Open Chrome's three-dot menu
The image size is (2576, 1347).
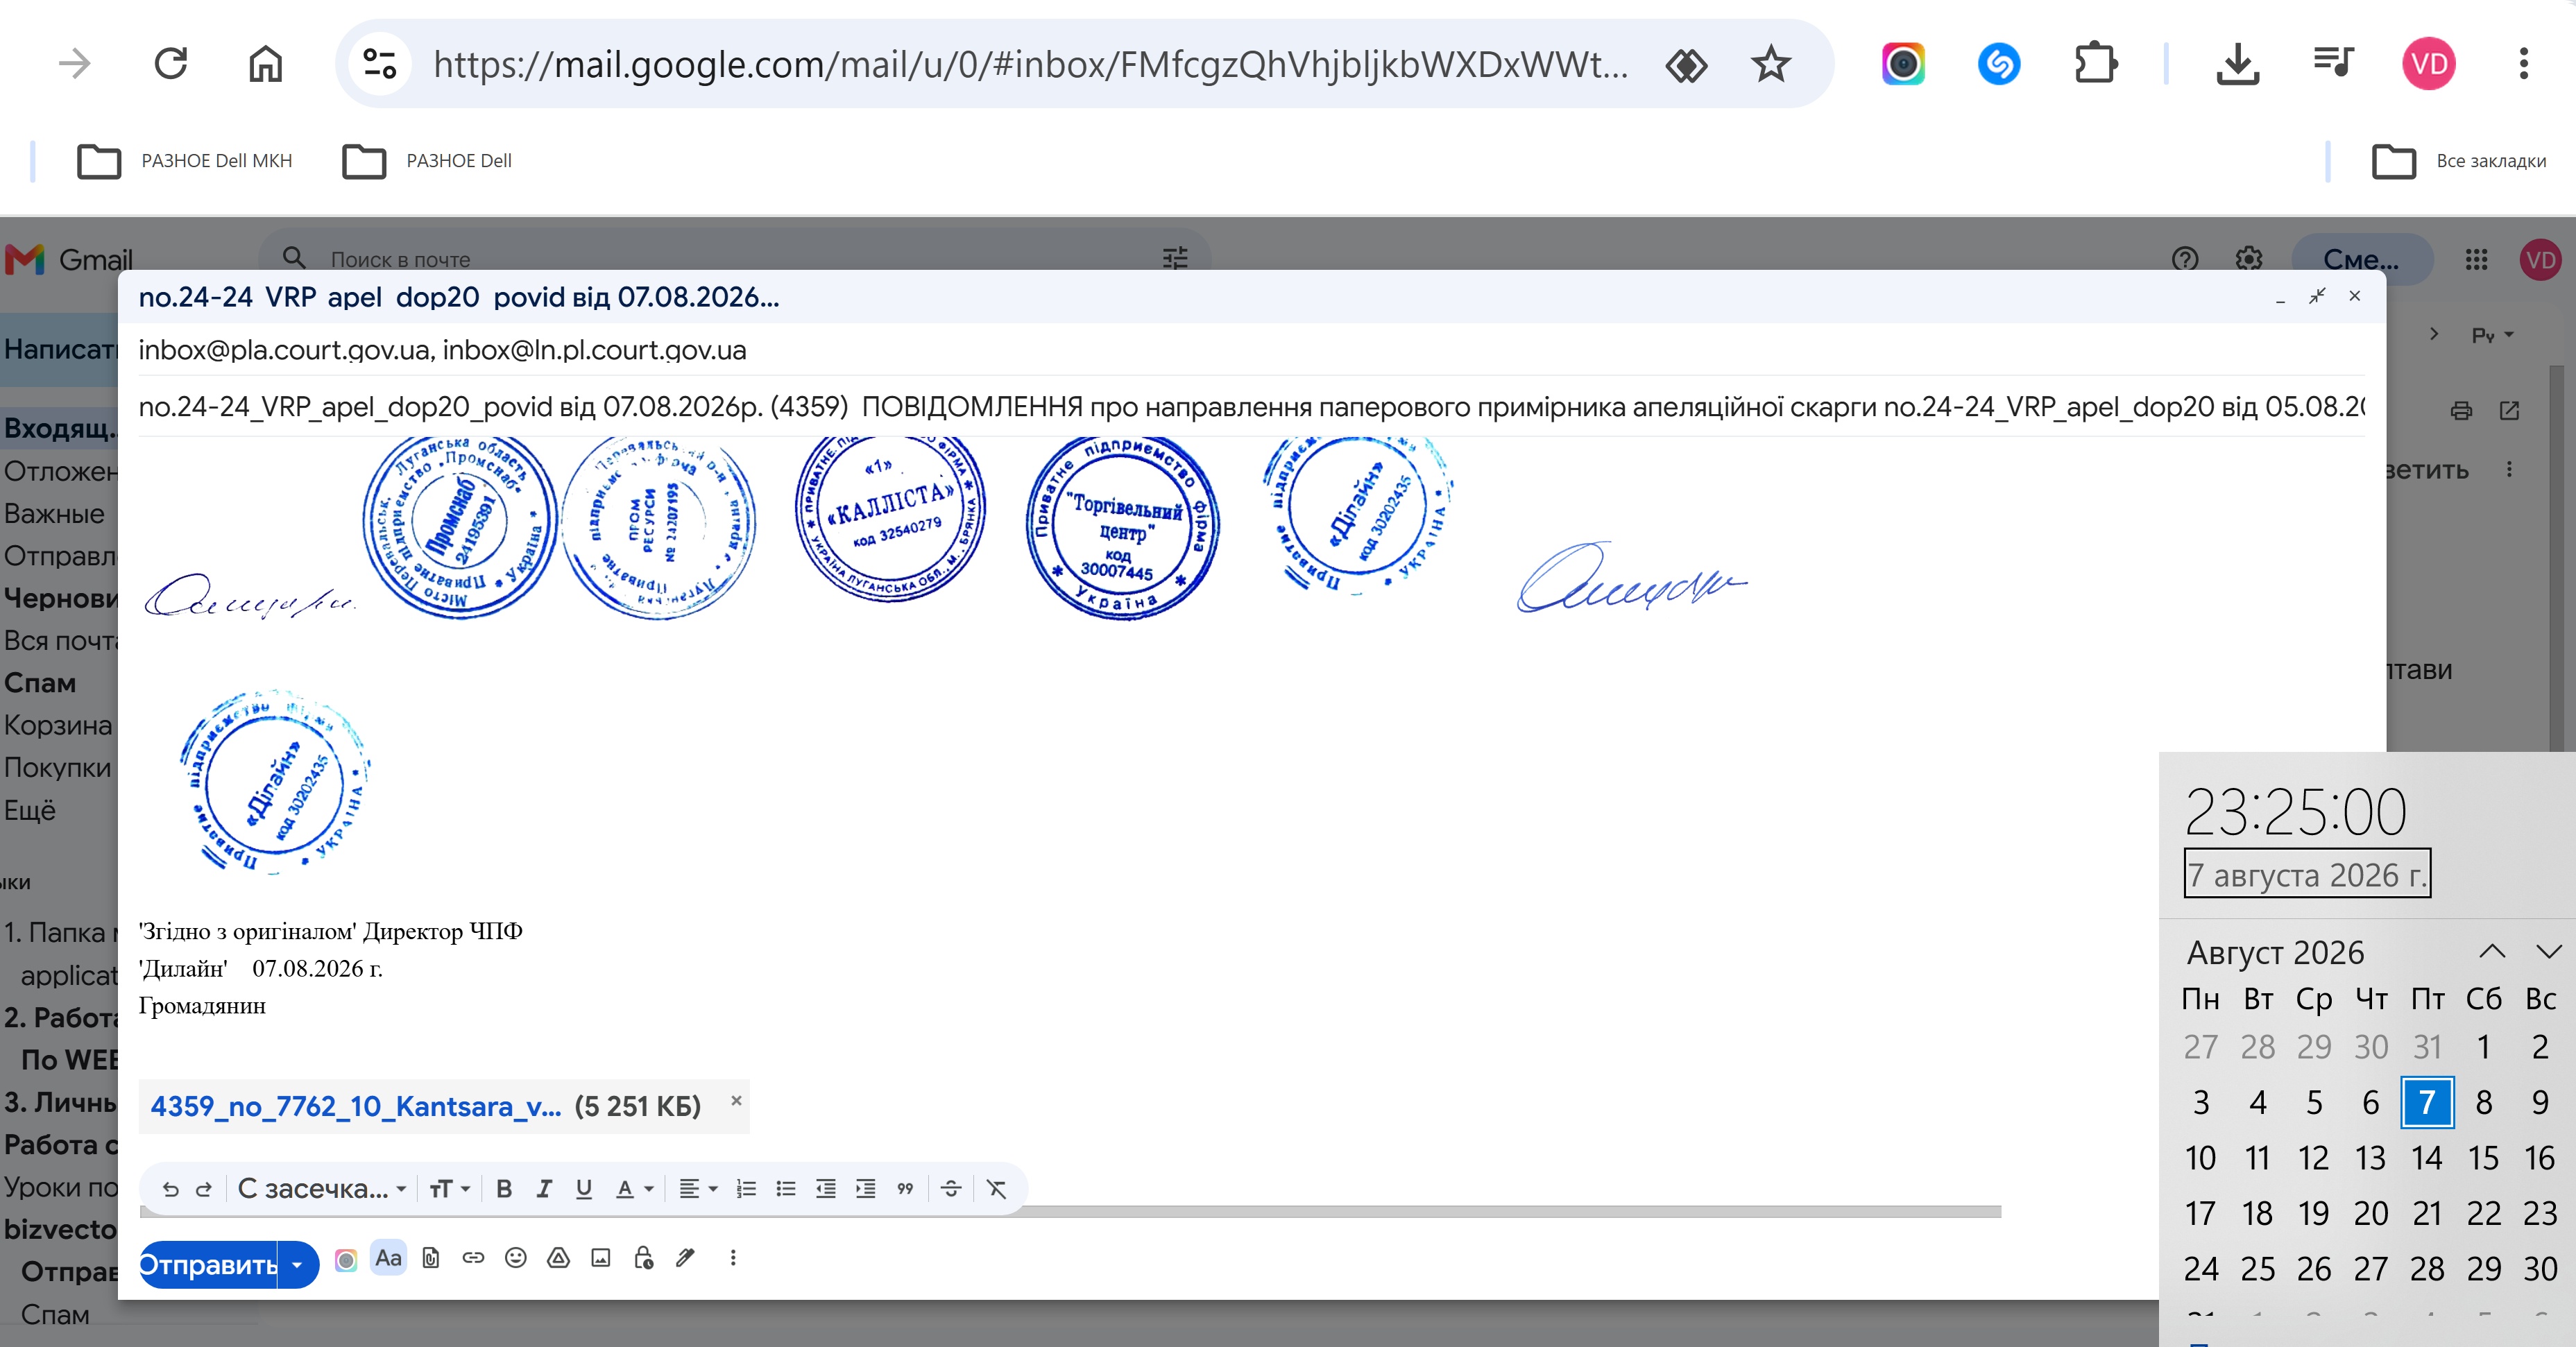tap(2523, 64)
